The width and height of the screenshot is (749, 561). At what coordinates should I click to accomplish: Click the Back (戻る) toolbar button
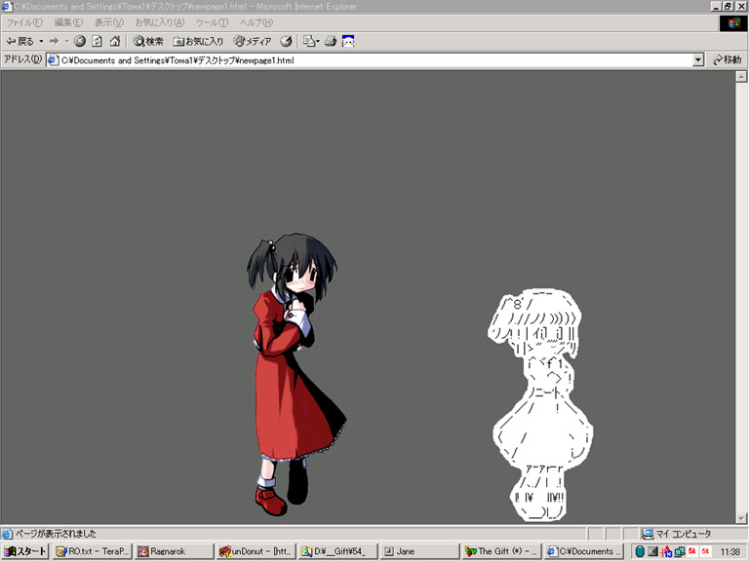[x=20, y=42]
